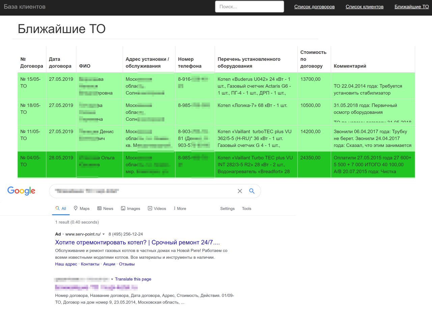Focus the Поиск... search field
432x310 pixels.
[249, 7]
